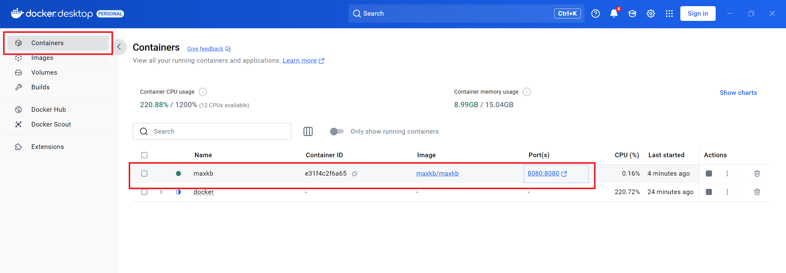Sort by the CPU (%) column header

click(627, 155)
